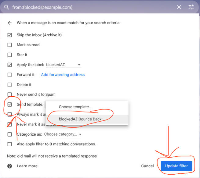Enable the Mark as read checkbox
Viewport: 200px width, 178px height.
[x=10, y=45]
